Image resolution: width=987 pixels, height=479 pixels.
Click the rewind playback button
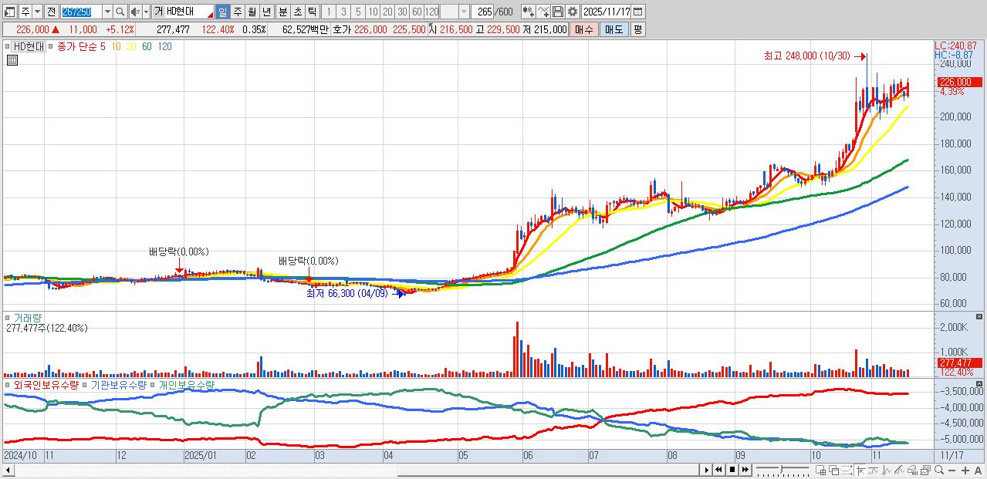(718, 470)
